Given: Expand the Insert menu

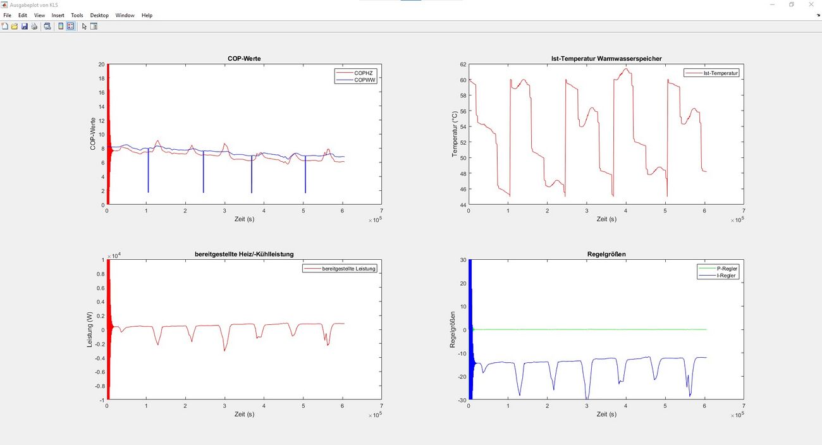Looking at the screenshot, I should [58, 15].
